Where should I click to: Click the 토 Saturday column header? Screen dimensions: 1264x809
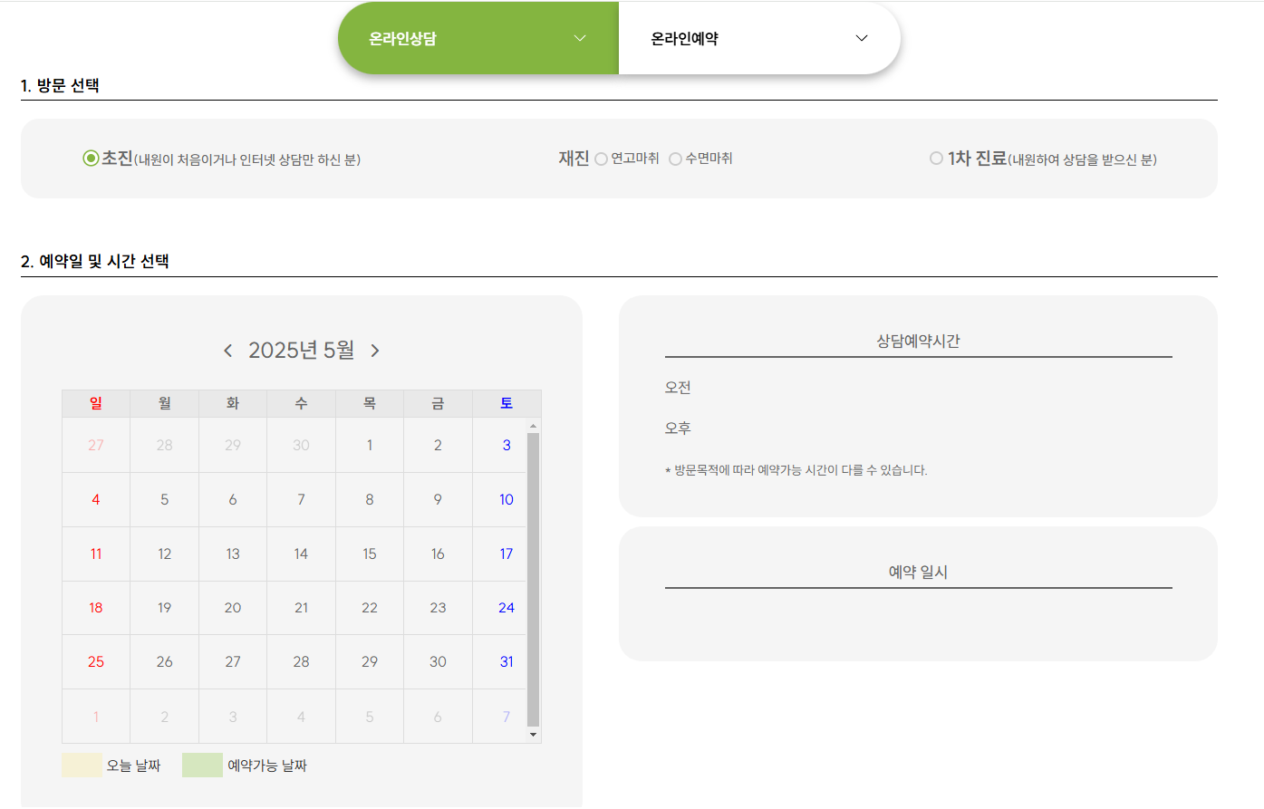pos(507,403)
